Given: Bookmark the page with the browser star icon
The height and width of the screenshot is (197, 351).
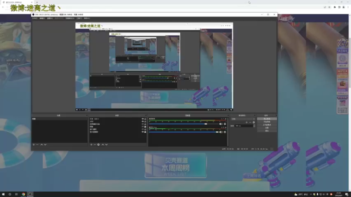Looking at the screenshot, I should [x=330, y=7].
